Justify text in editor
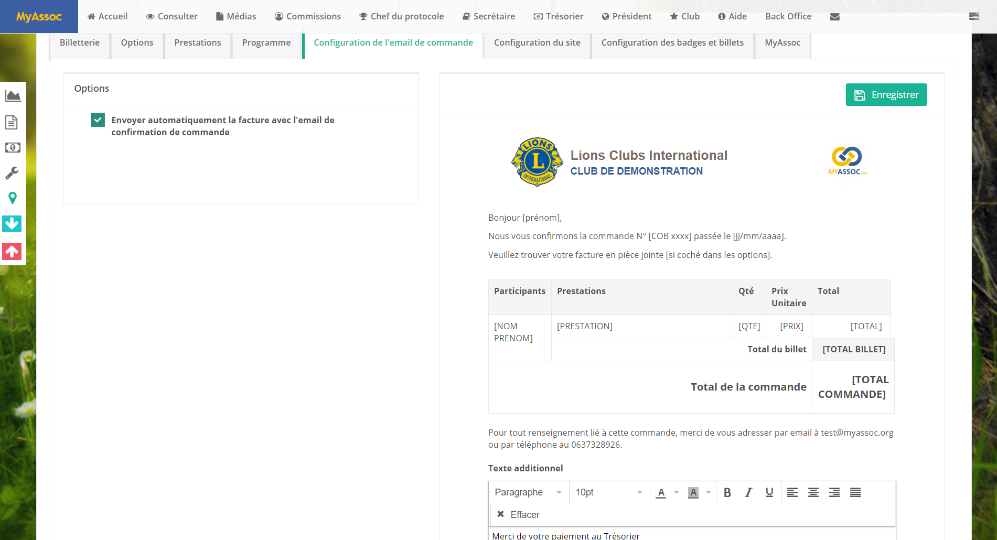Image resolution: width=997 pixels, height=540 pixels. pos(855,492)
